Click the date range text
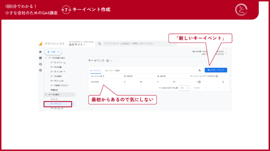 [208, 53]
